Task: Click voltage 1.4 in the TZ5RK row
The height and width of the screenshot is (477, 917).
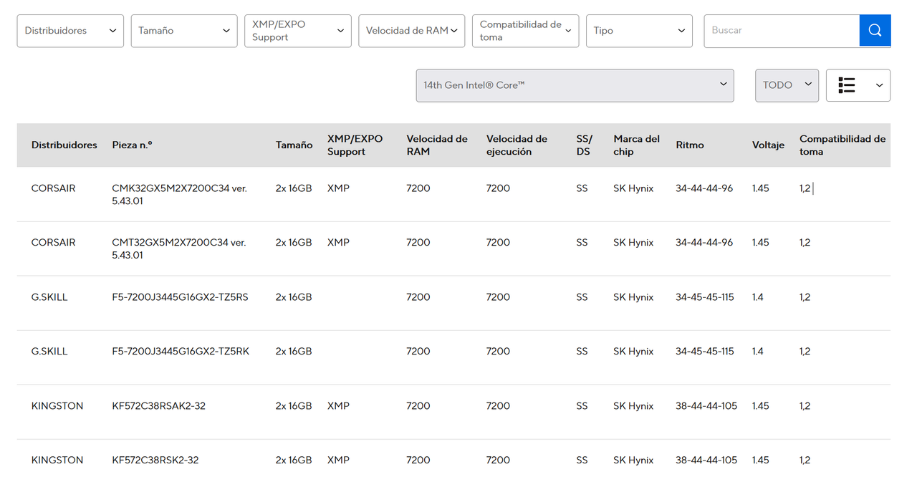Action: pos(758,352)
